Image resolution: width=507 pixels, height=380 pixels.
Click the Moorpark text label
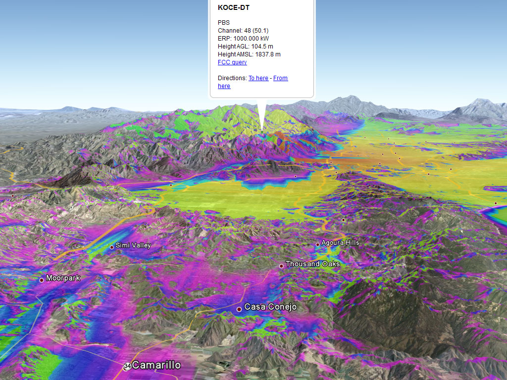pos(63,278)
